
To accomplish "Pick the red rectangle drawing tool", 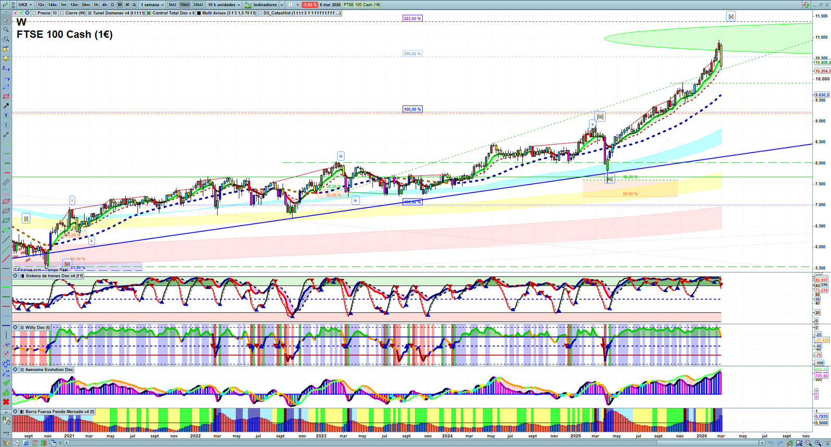I will tap(6, 97).
